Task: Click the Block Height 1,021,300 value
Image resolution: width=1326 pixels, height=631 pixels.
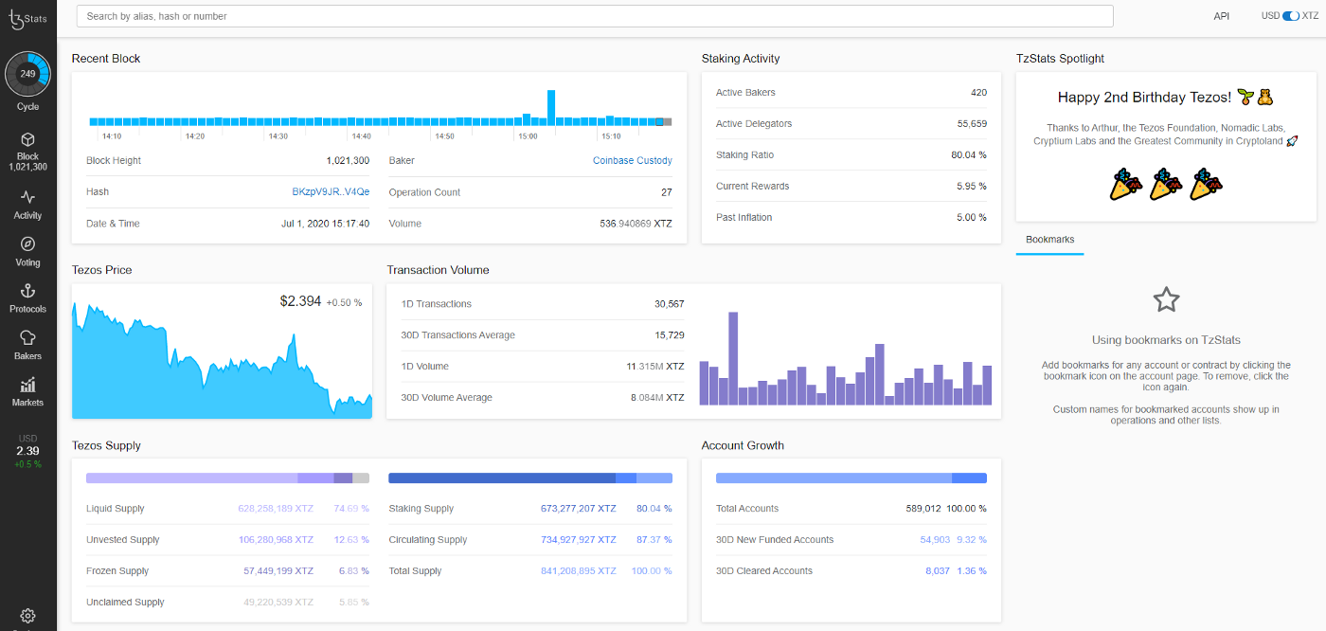Action: pos(348,161)
